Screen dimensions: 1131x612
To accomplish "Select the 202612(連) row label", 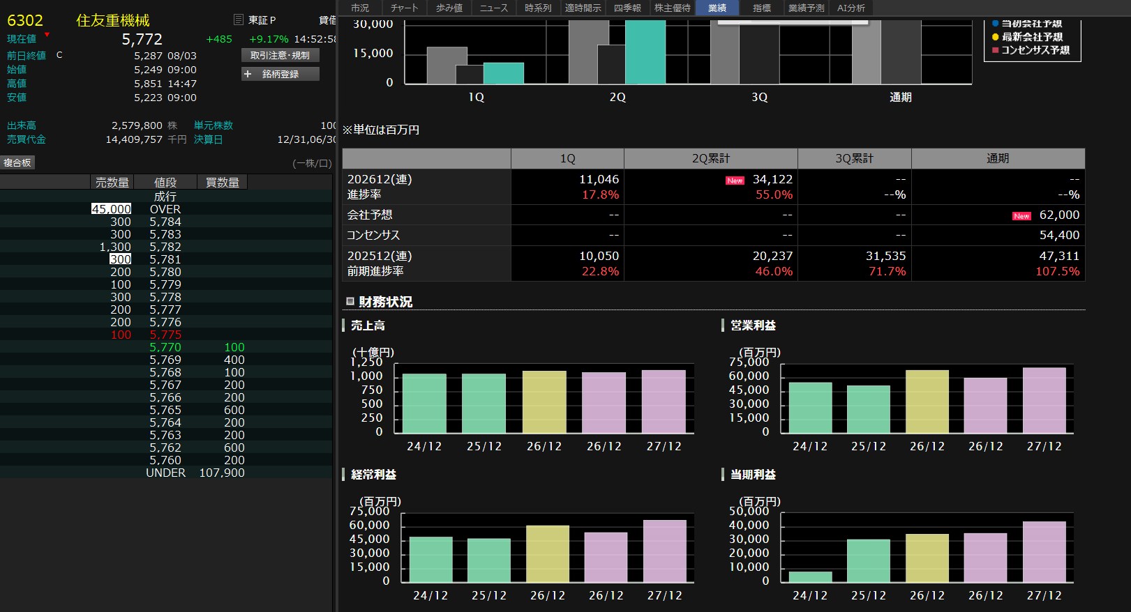I will coord(380,179).
